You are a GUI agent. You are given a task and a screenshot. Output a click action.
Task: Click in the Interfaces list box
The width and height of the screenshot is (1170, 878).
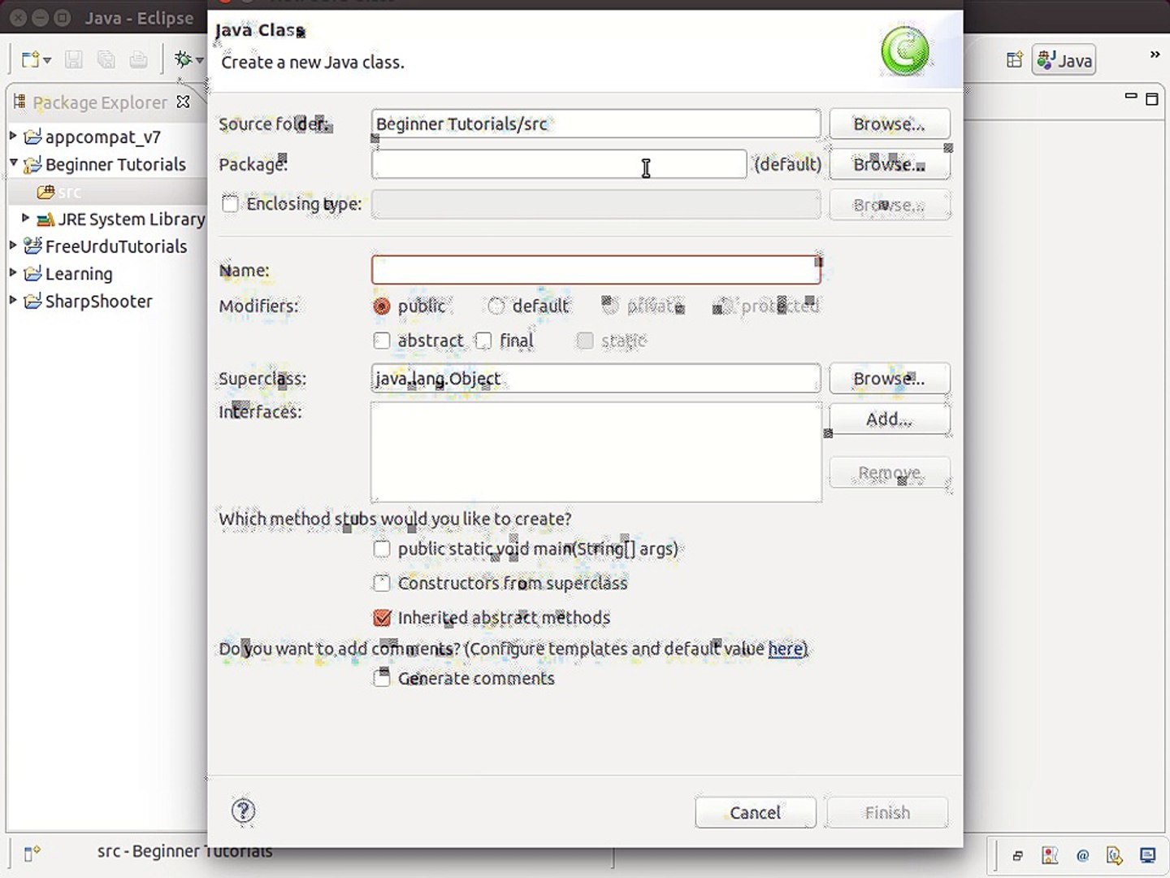(x=596, y=452)
